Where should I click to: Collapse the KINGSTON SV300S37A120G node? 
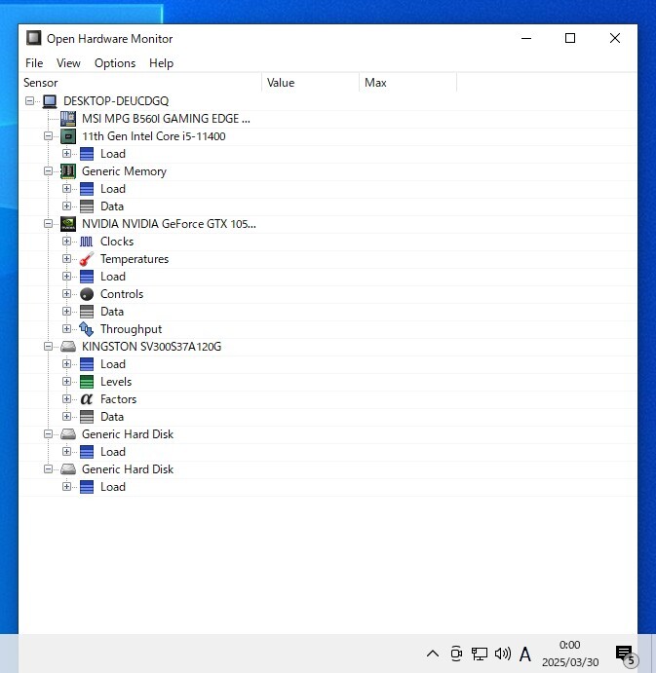(48, 347)
